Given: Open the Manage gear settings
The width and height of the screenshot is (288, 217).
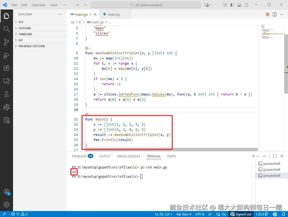Looking at the screenshot, I should pos(7,204).
